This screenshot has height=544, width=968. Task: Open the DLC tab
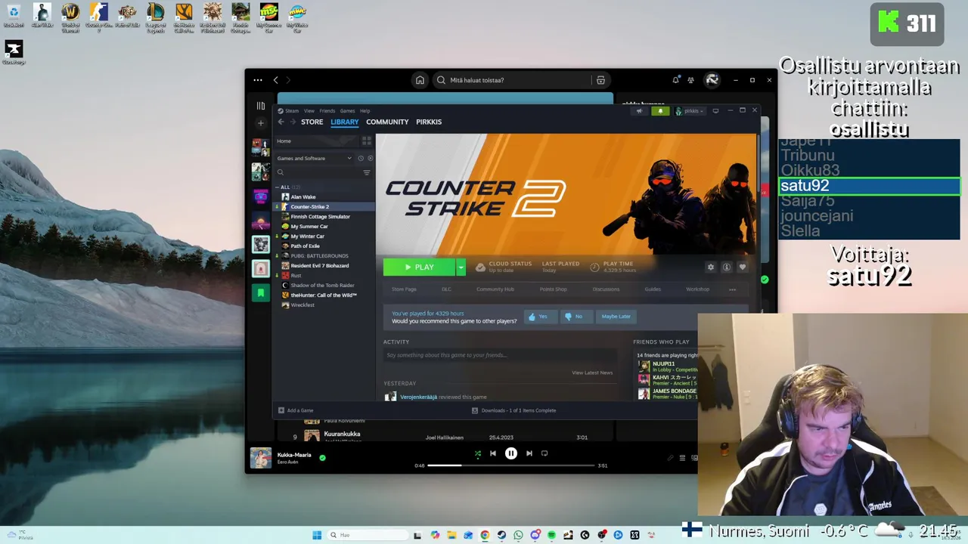click(x=446, y=289)
